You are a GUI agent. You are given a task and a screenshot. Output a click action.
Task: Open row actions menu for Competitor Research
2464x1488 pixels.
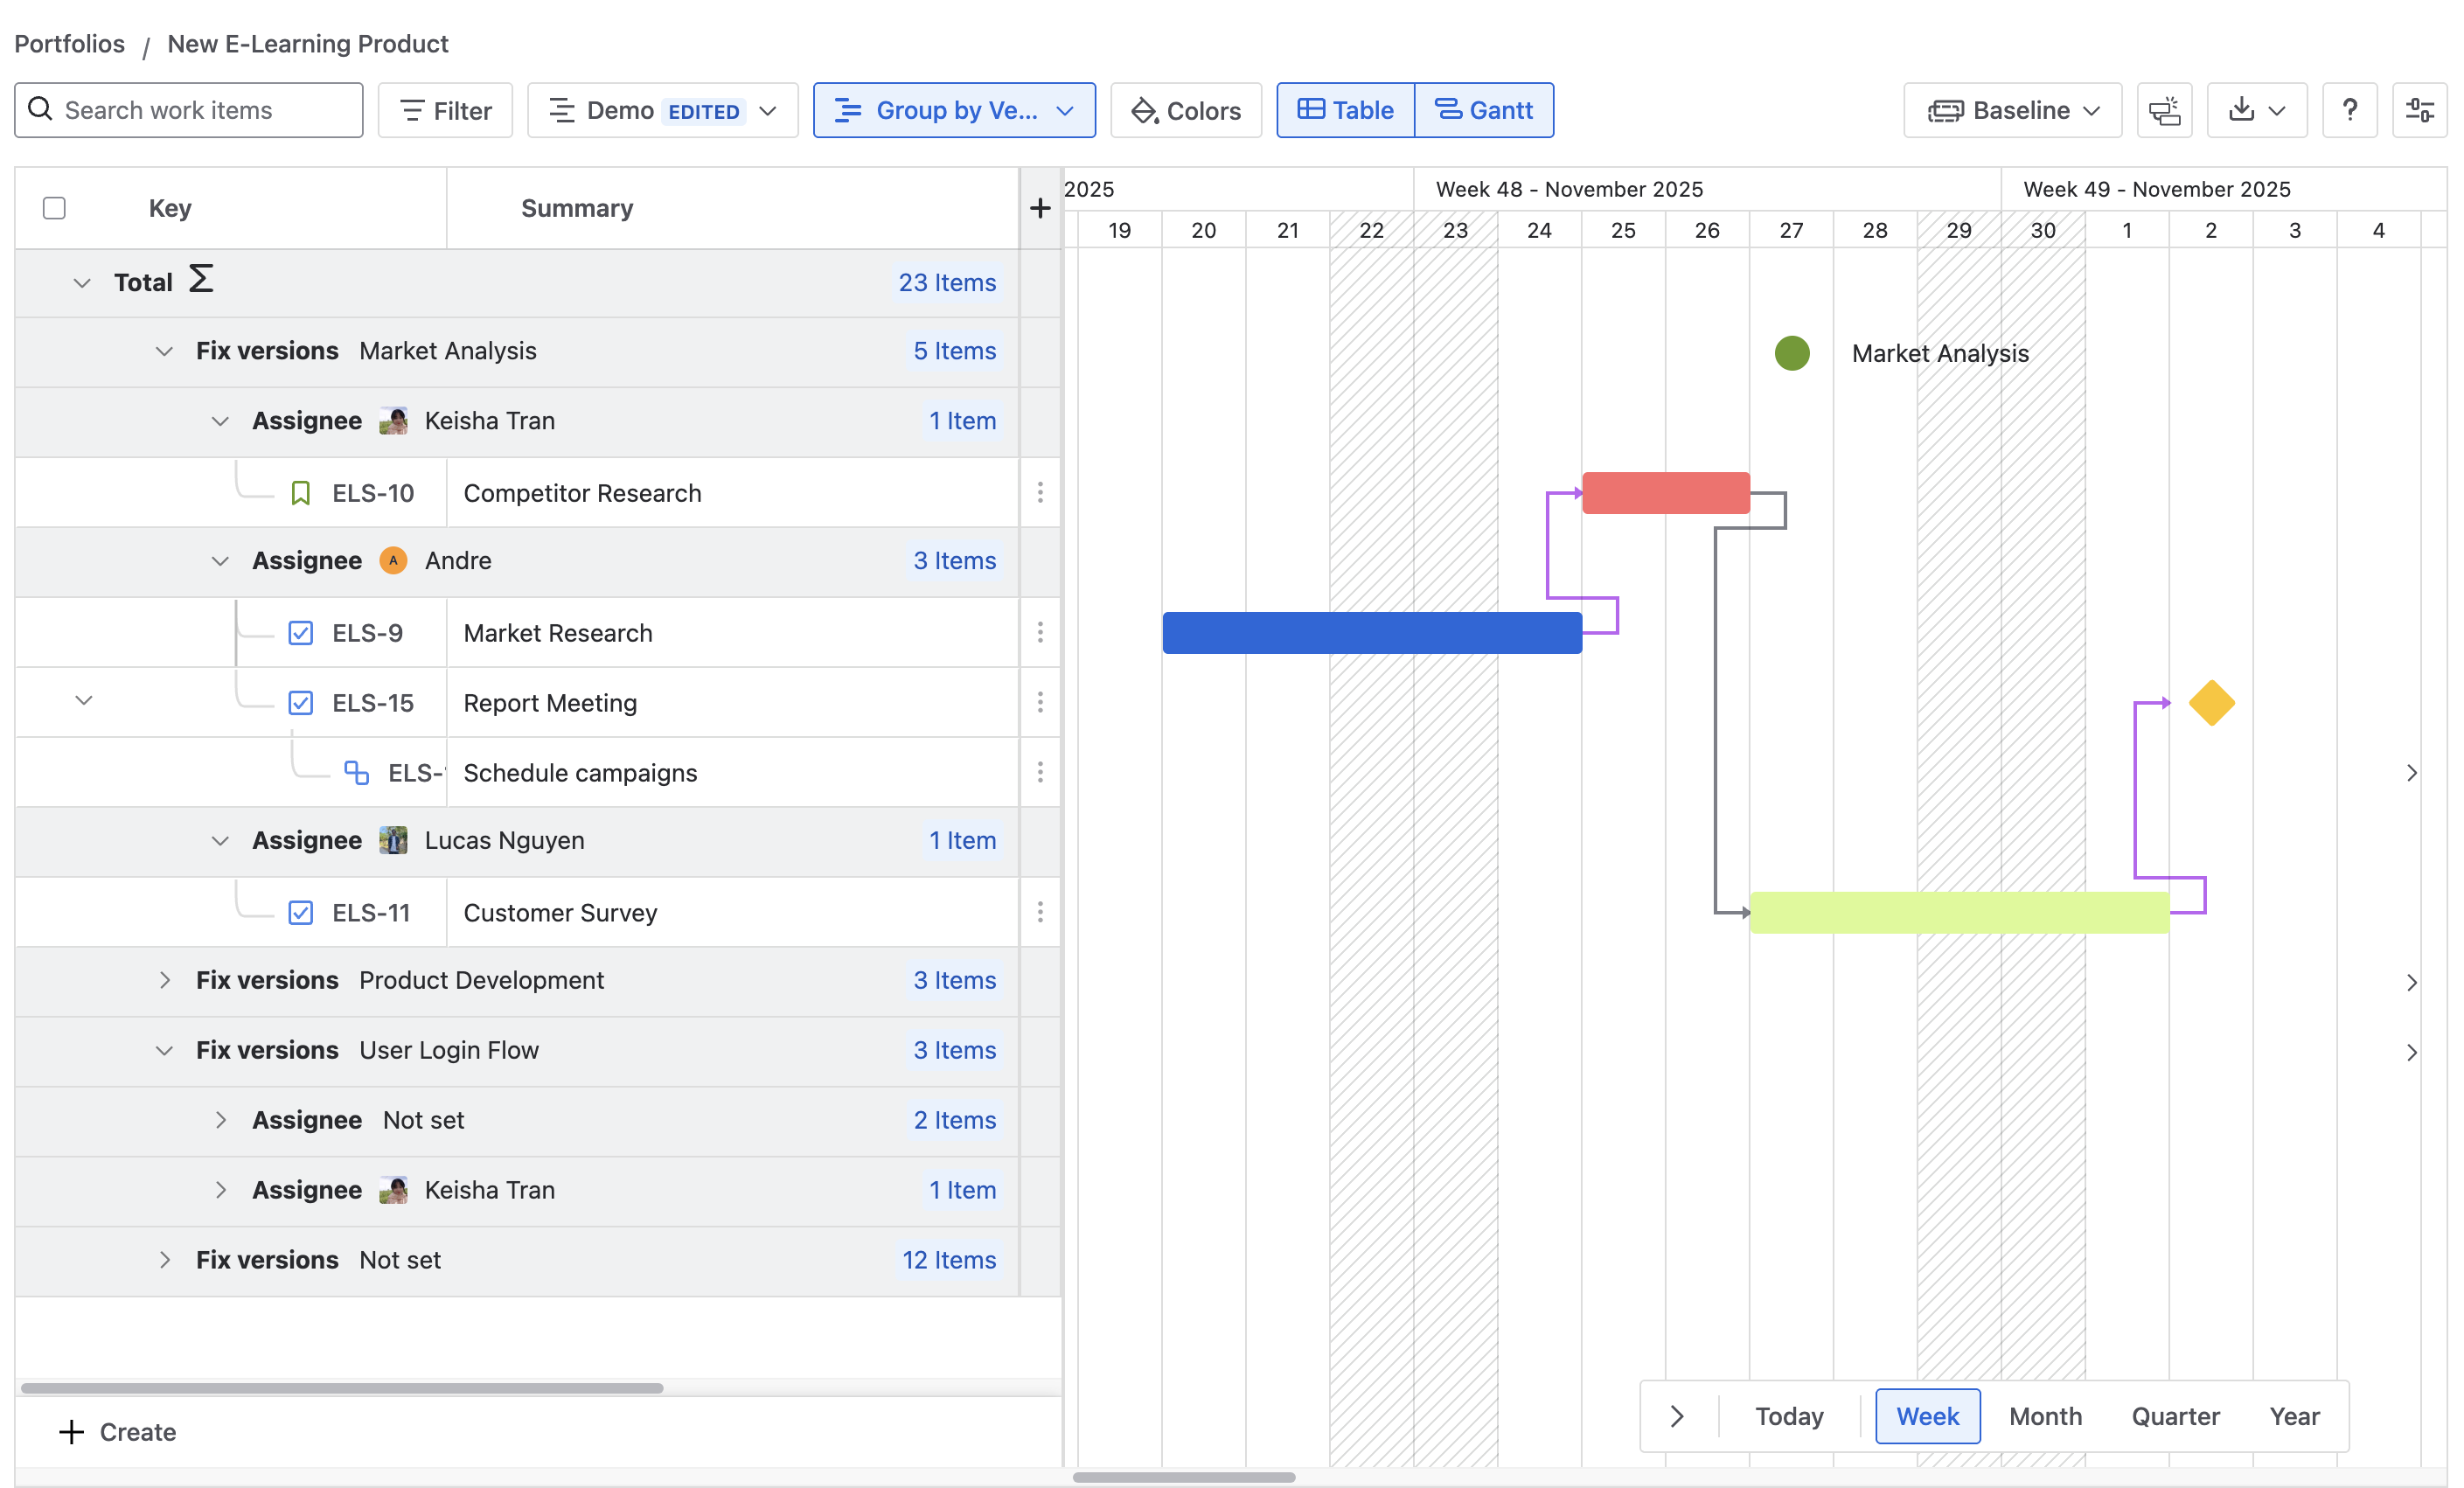pos(1040,492)
